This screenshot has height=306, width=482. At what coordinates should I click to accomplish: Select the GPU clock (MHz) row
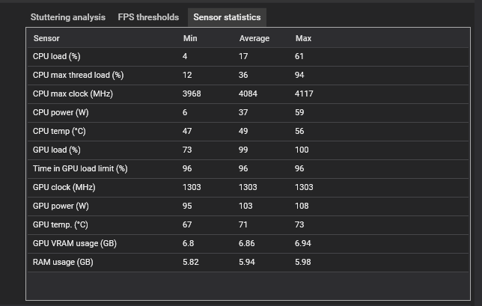point(248,188)
